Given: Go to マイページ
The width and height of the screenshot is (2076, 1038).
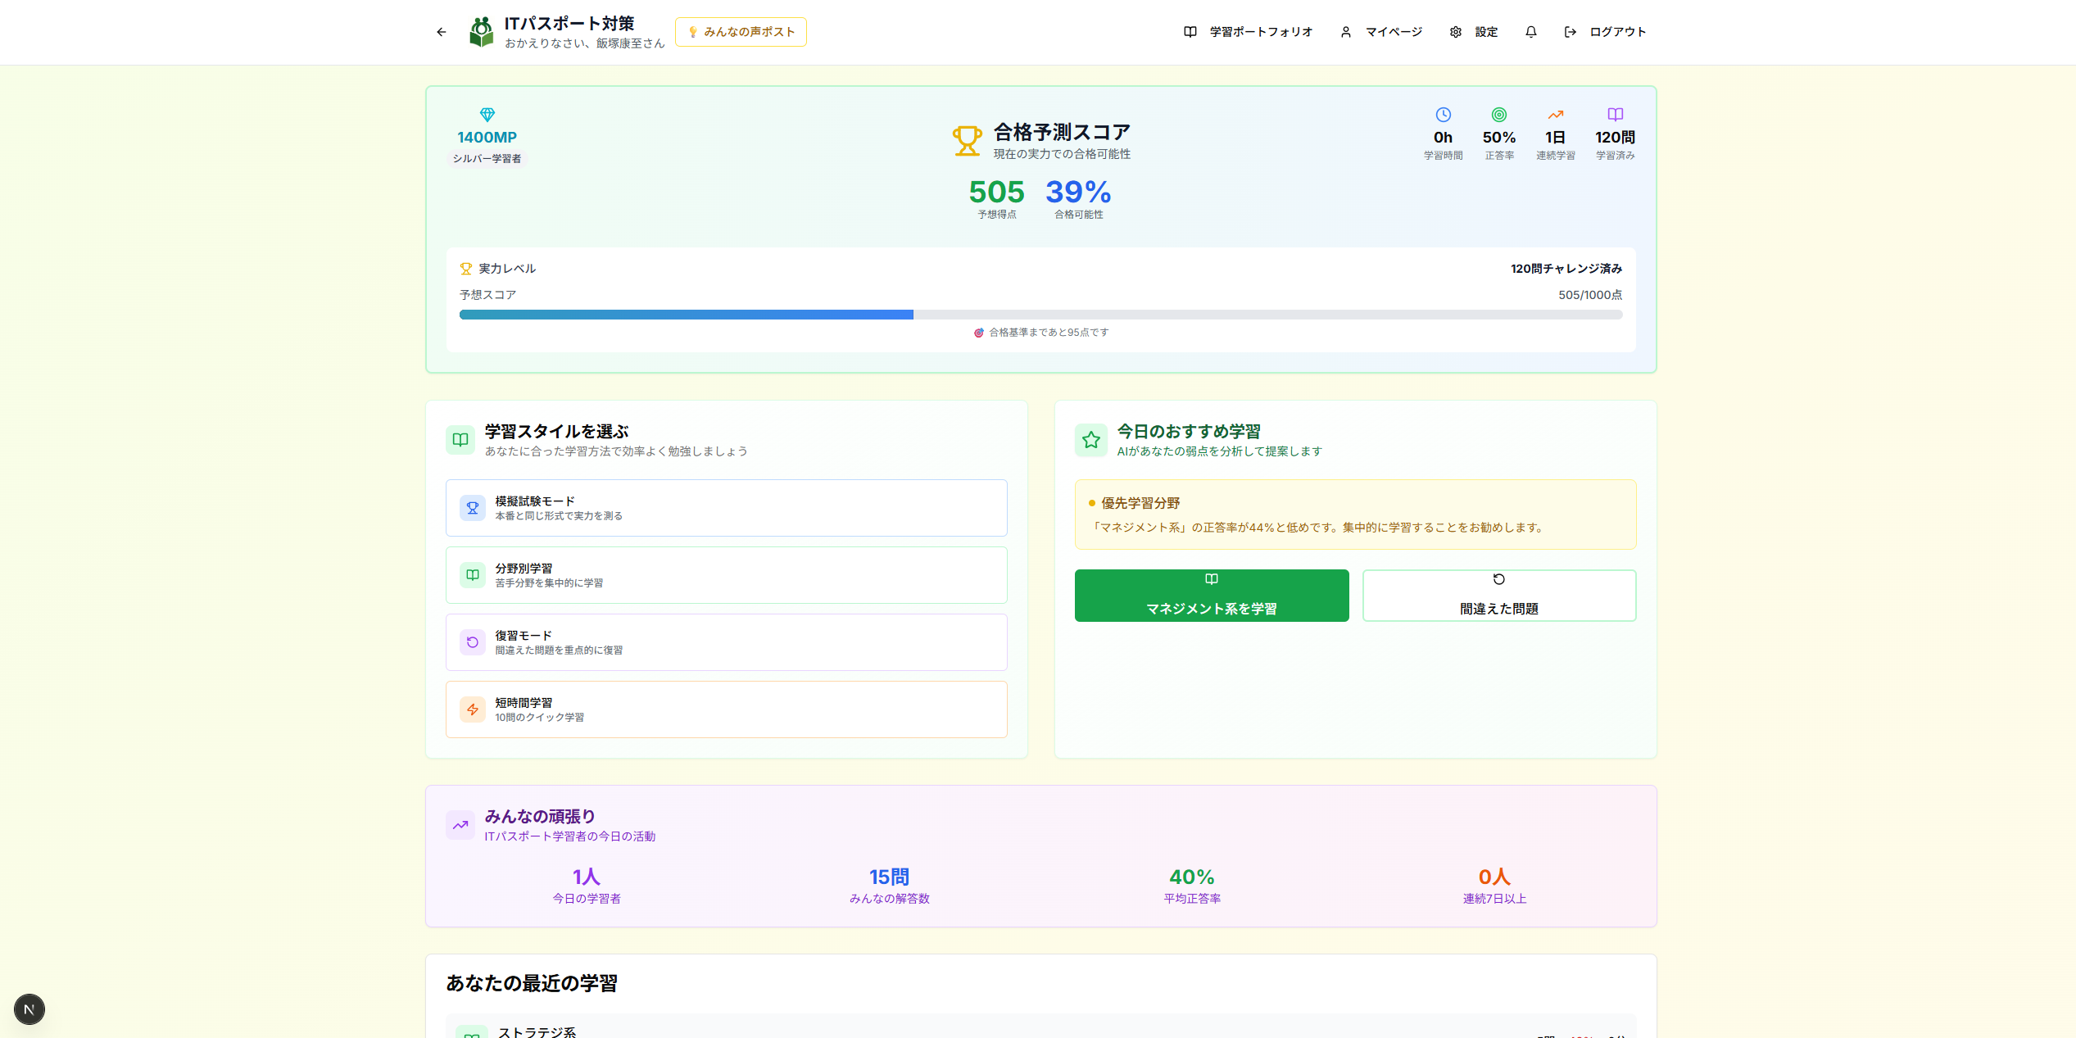Looking at the screenshot, I should point(1381,32).
